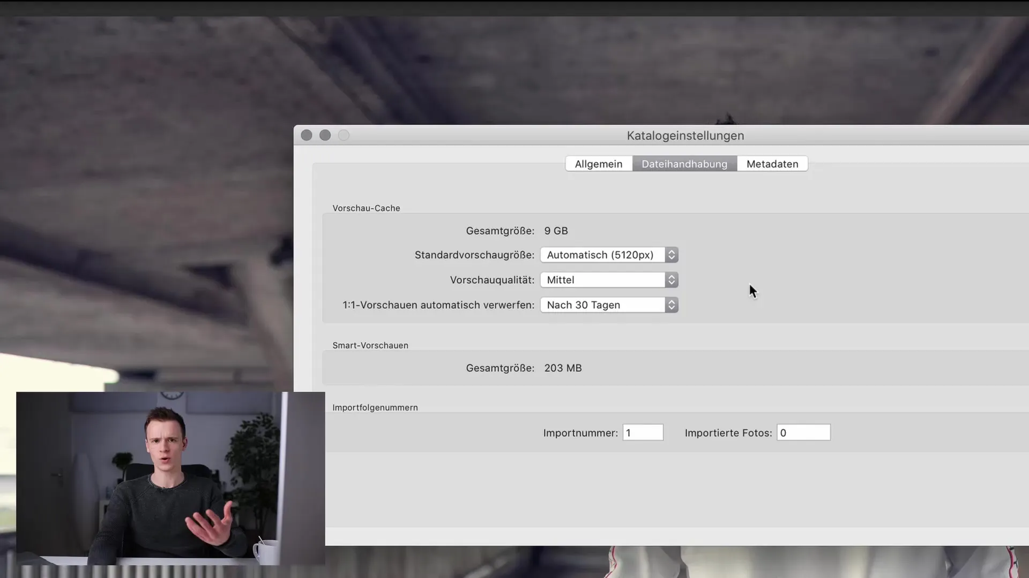Click the Smart-Vorschauen section label

tap(370, 346)
